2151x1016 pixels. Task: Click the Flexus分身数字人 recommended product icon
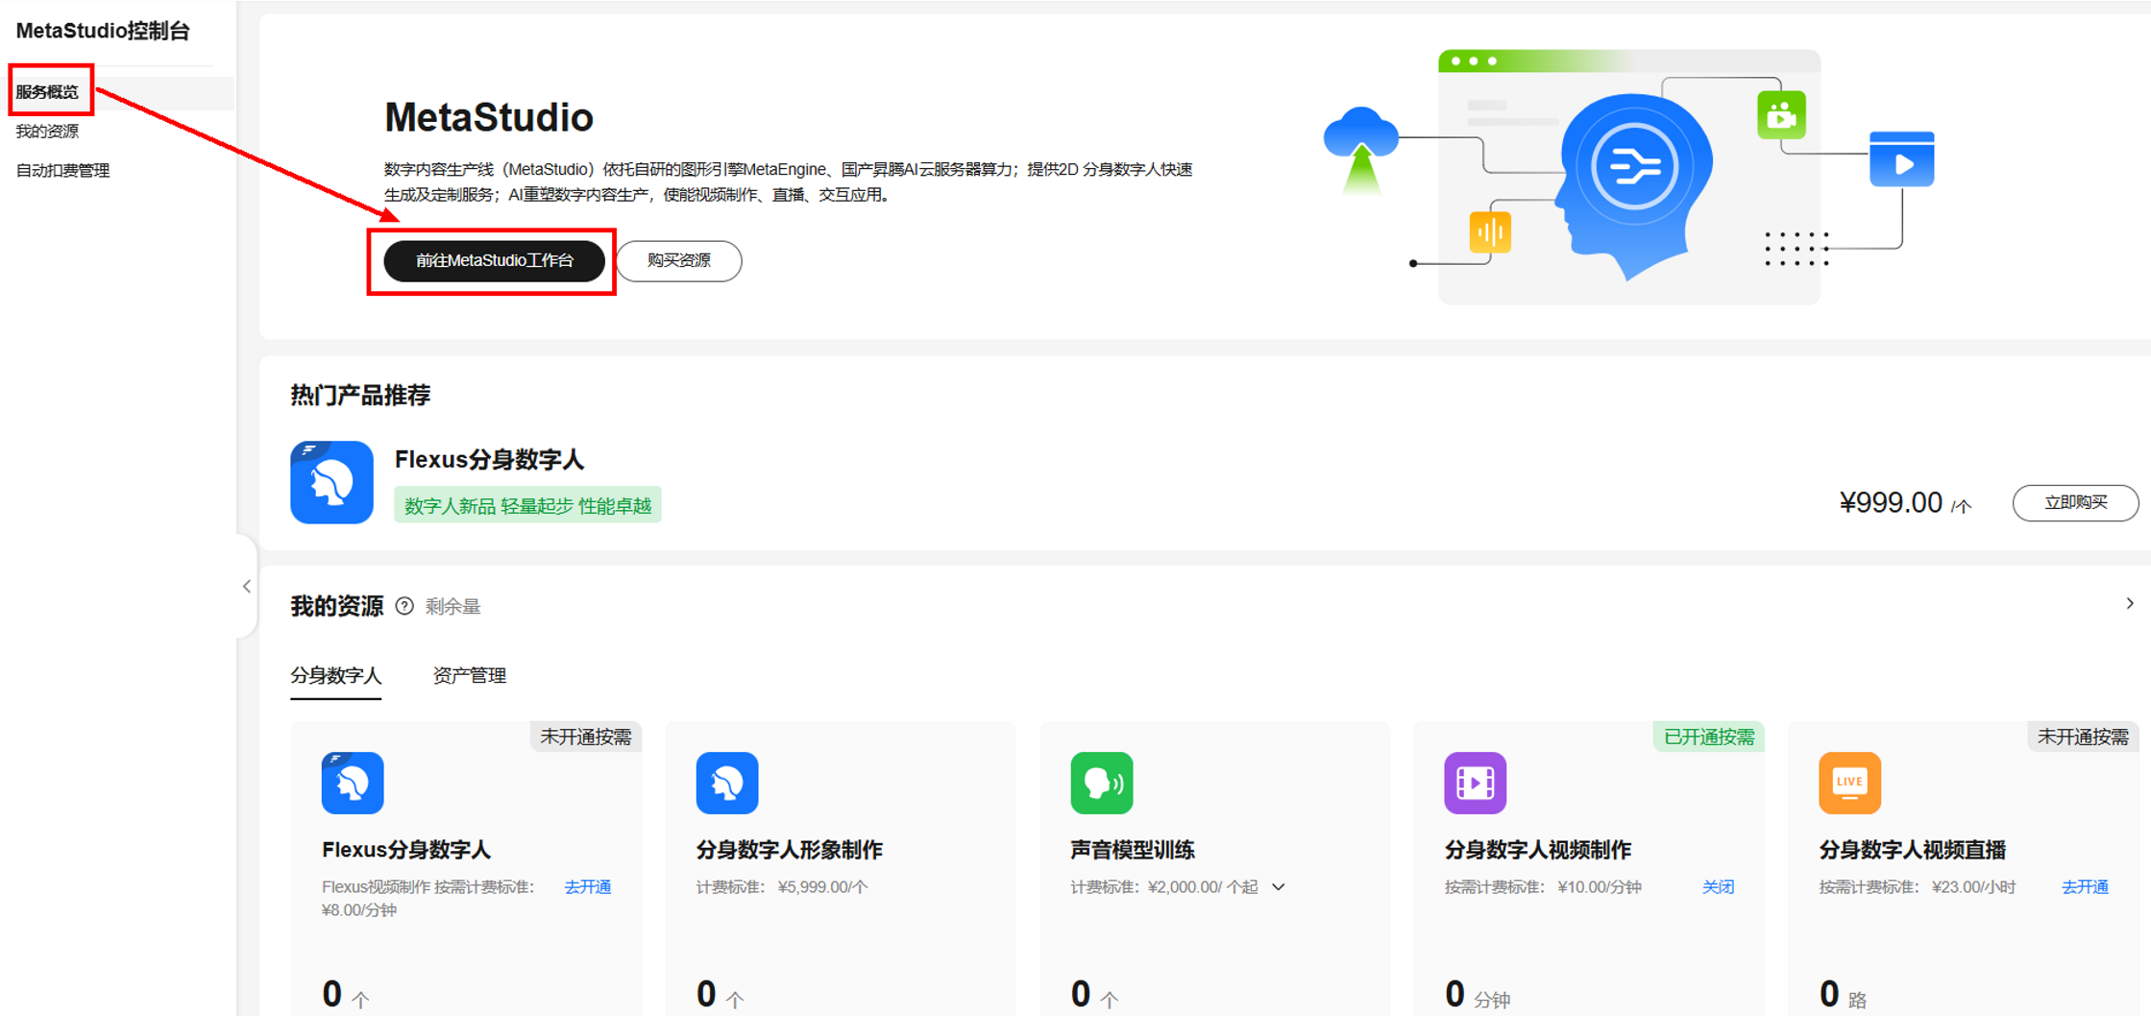coord(331,482)
